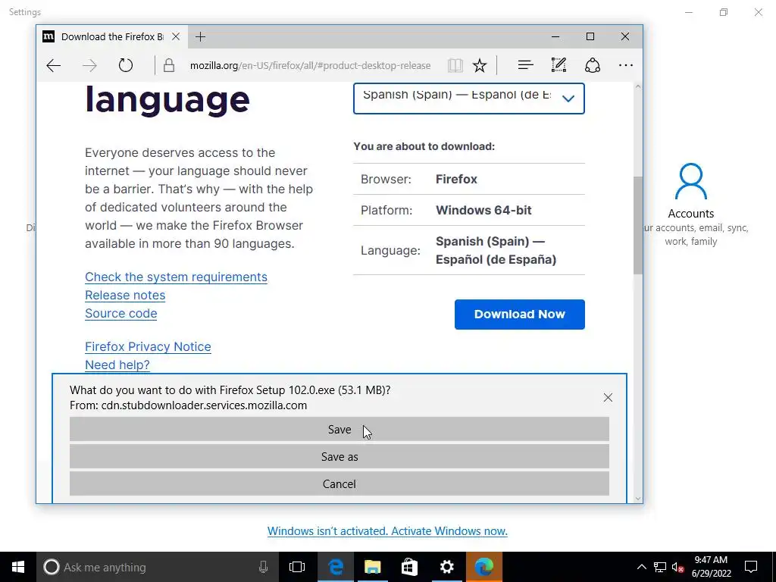Go back with the Edge back arrow
This screenshot has width=776, height=582.
click(x=54, y=65)
